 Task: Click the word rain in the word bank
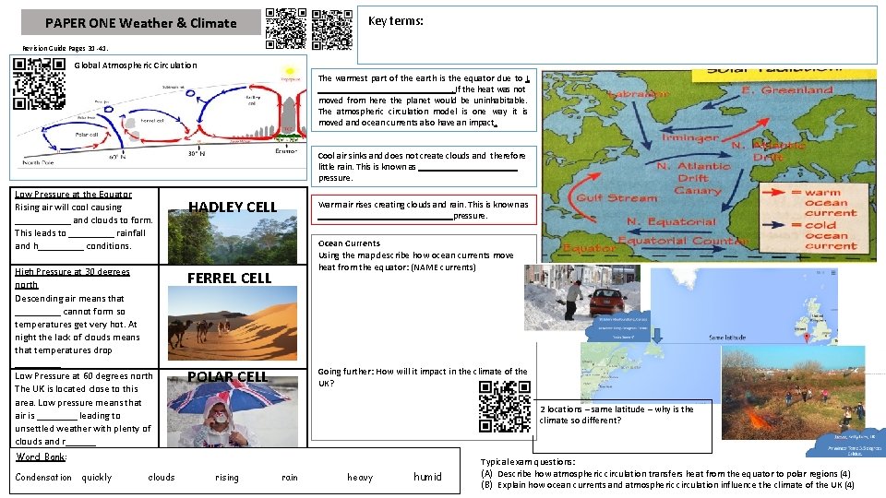(290, 478)
